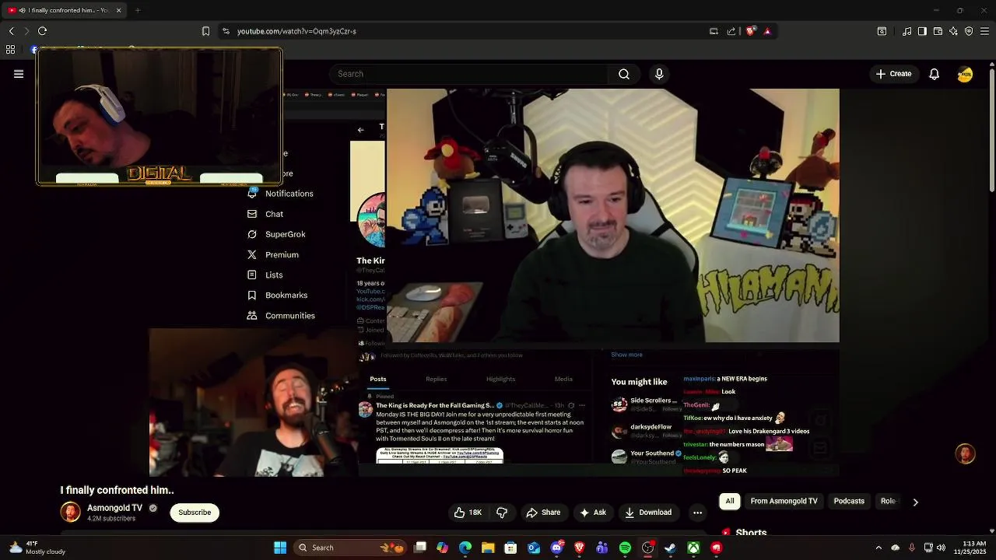
Task: Reload the page in the browser
Action: 42,31
